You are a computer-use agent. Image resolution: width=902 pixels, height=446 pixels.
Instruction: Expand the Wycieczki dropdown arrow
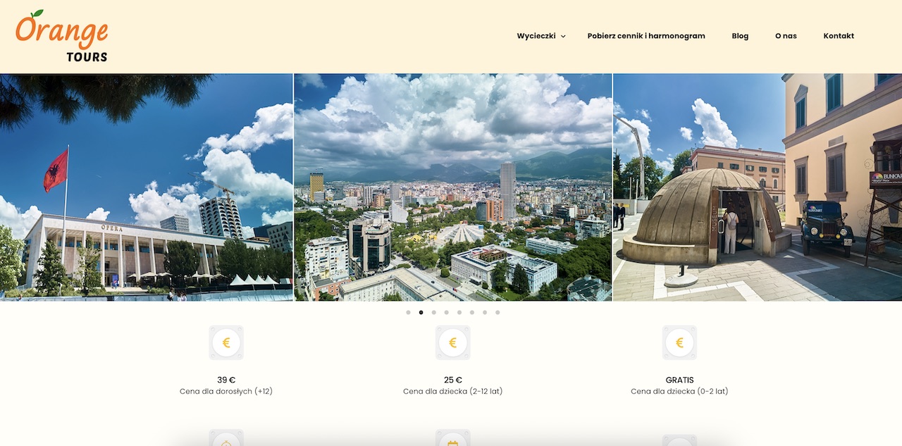[x=563, y=37]
